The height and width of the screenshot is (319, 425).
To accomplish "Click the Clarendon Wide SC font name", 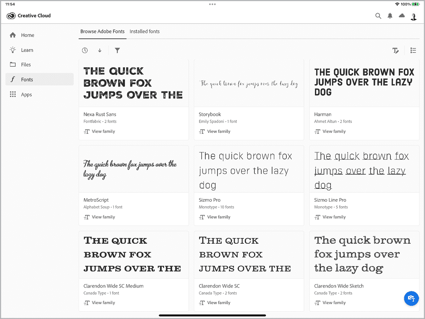I will coord(219,286).
